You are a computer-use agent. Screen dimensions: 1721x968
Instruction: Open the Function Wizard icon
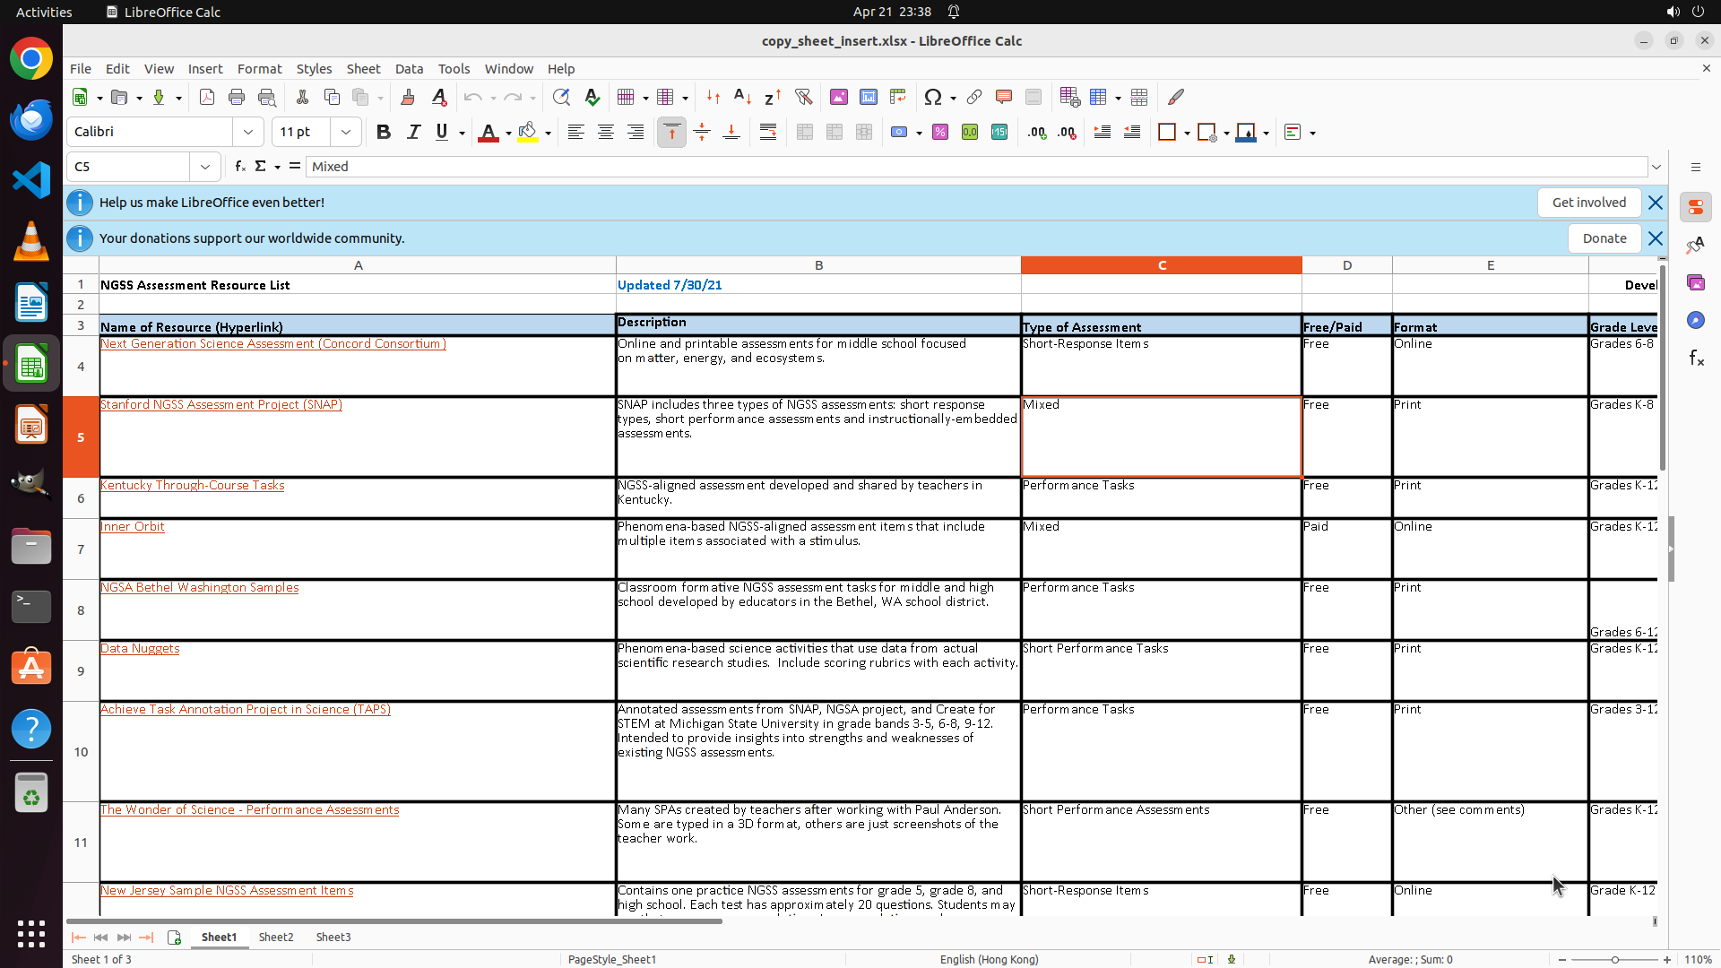(x=239, y=167)
